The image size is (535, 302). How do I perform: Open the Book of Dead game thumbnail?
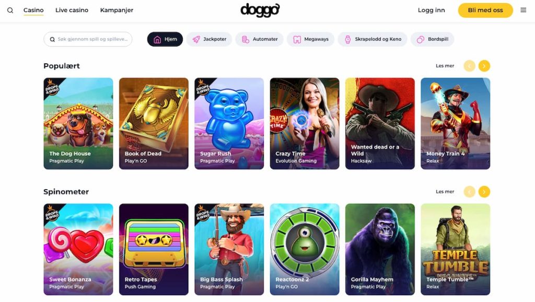(x=154, y=123)
